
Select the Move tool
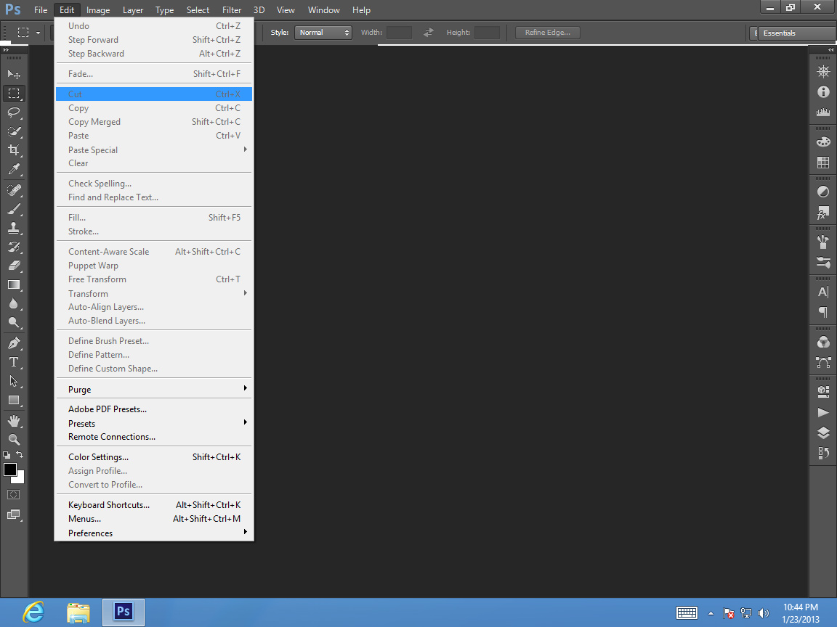click(14, 74)
